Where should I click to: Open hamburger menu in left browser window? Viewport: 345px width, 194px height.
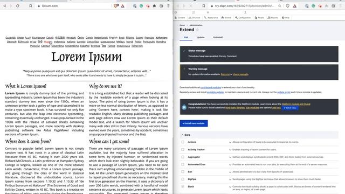(x=168, y=6)
